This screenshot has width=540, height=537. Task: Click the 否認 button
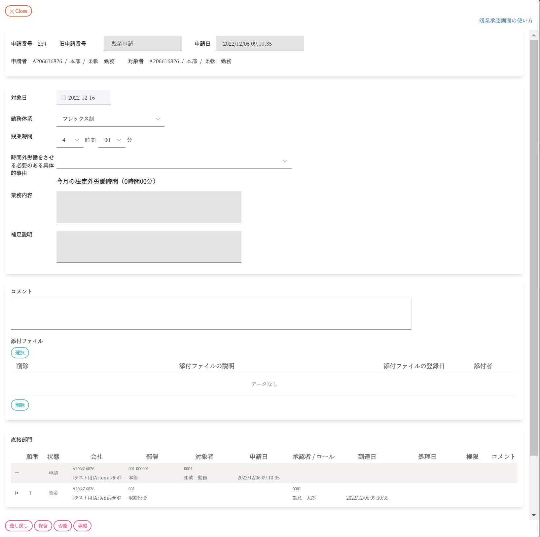[x=63, y=526]
